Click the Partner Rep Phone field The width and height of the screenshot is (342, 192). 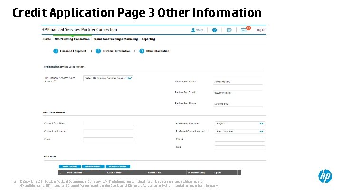[238, 104]
